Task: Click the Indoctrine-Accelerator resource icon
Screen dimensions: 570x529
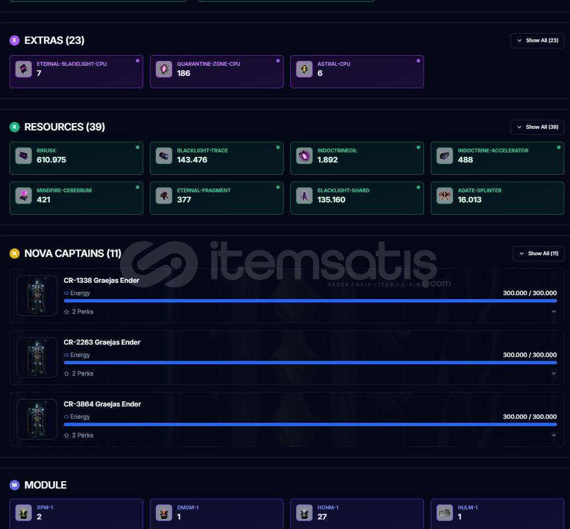Action: (445, 156)
